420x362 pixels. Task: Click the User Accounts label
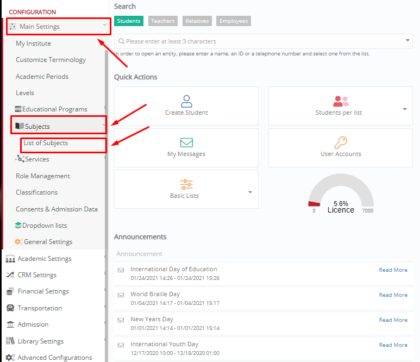point(341,154)
